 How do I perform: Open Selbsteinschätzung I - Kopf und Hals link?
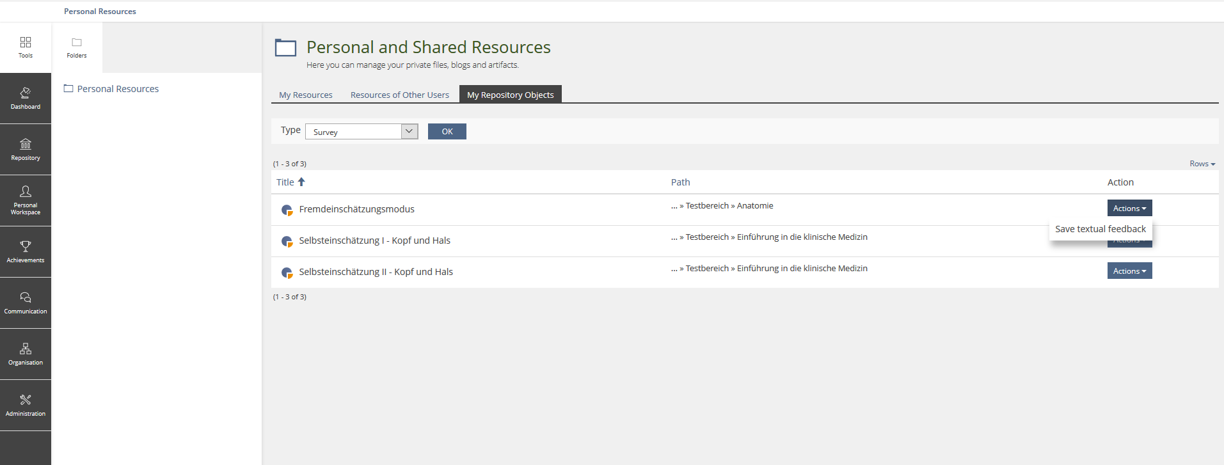(x=374, y=240)
